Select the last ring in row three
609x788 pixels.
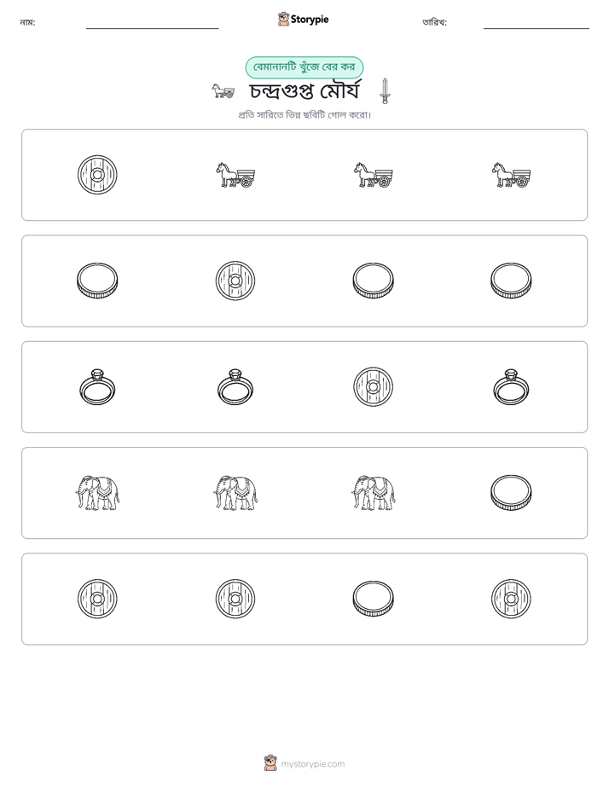pyautogui.click(x=511, y=387)
